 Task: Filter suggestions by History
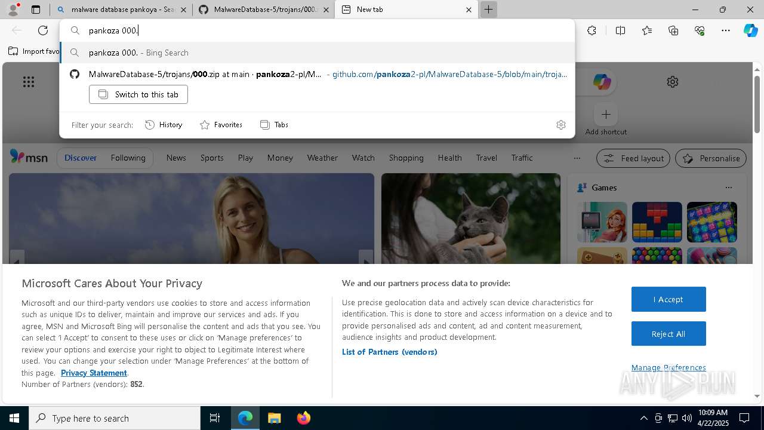(x=164, y=125)
